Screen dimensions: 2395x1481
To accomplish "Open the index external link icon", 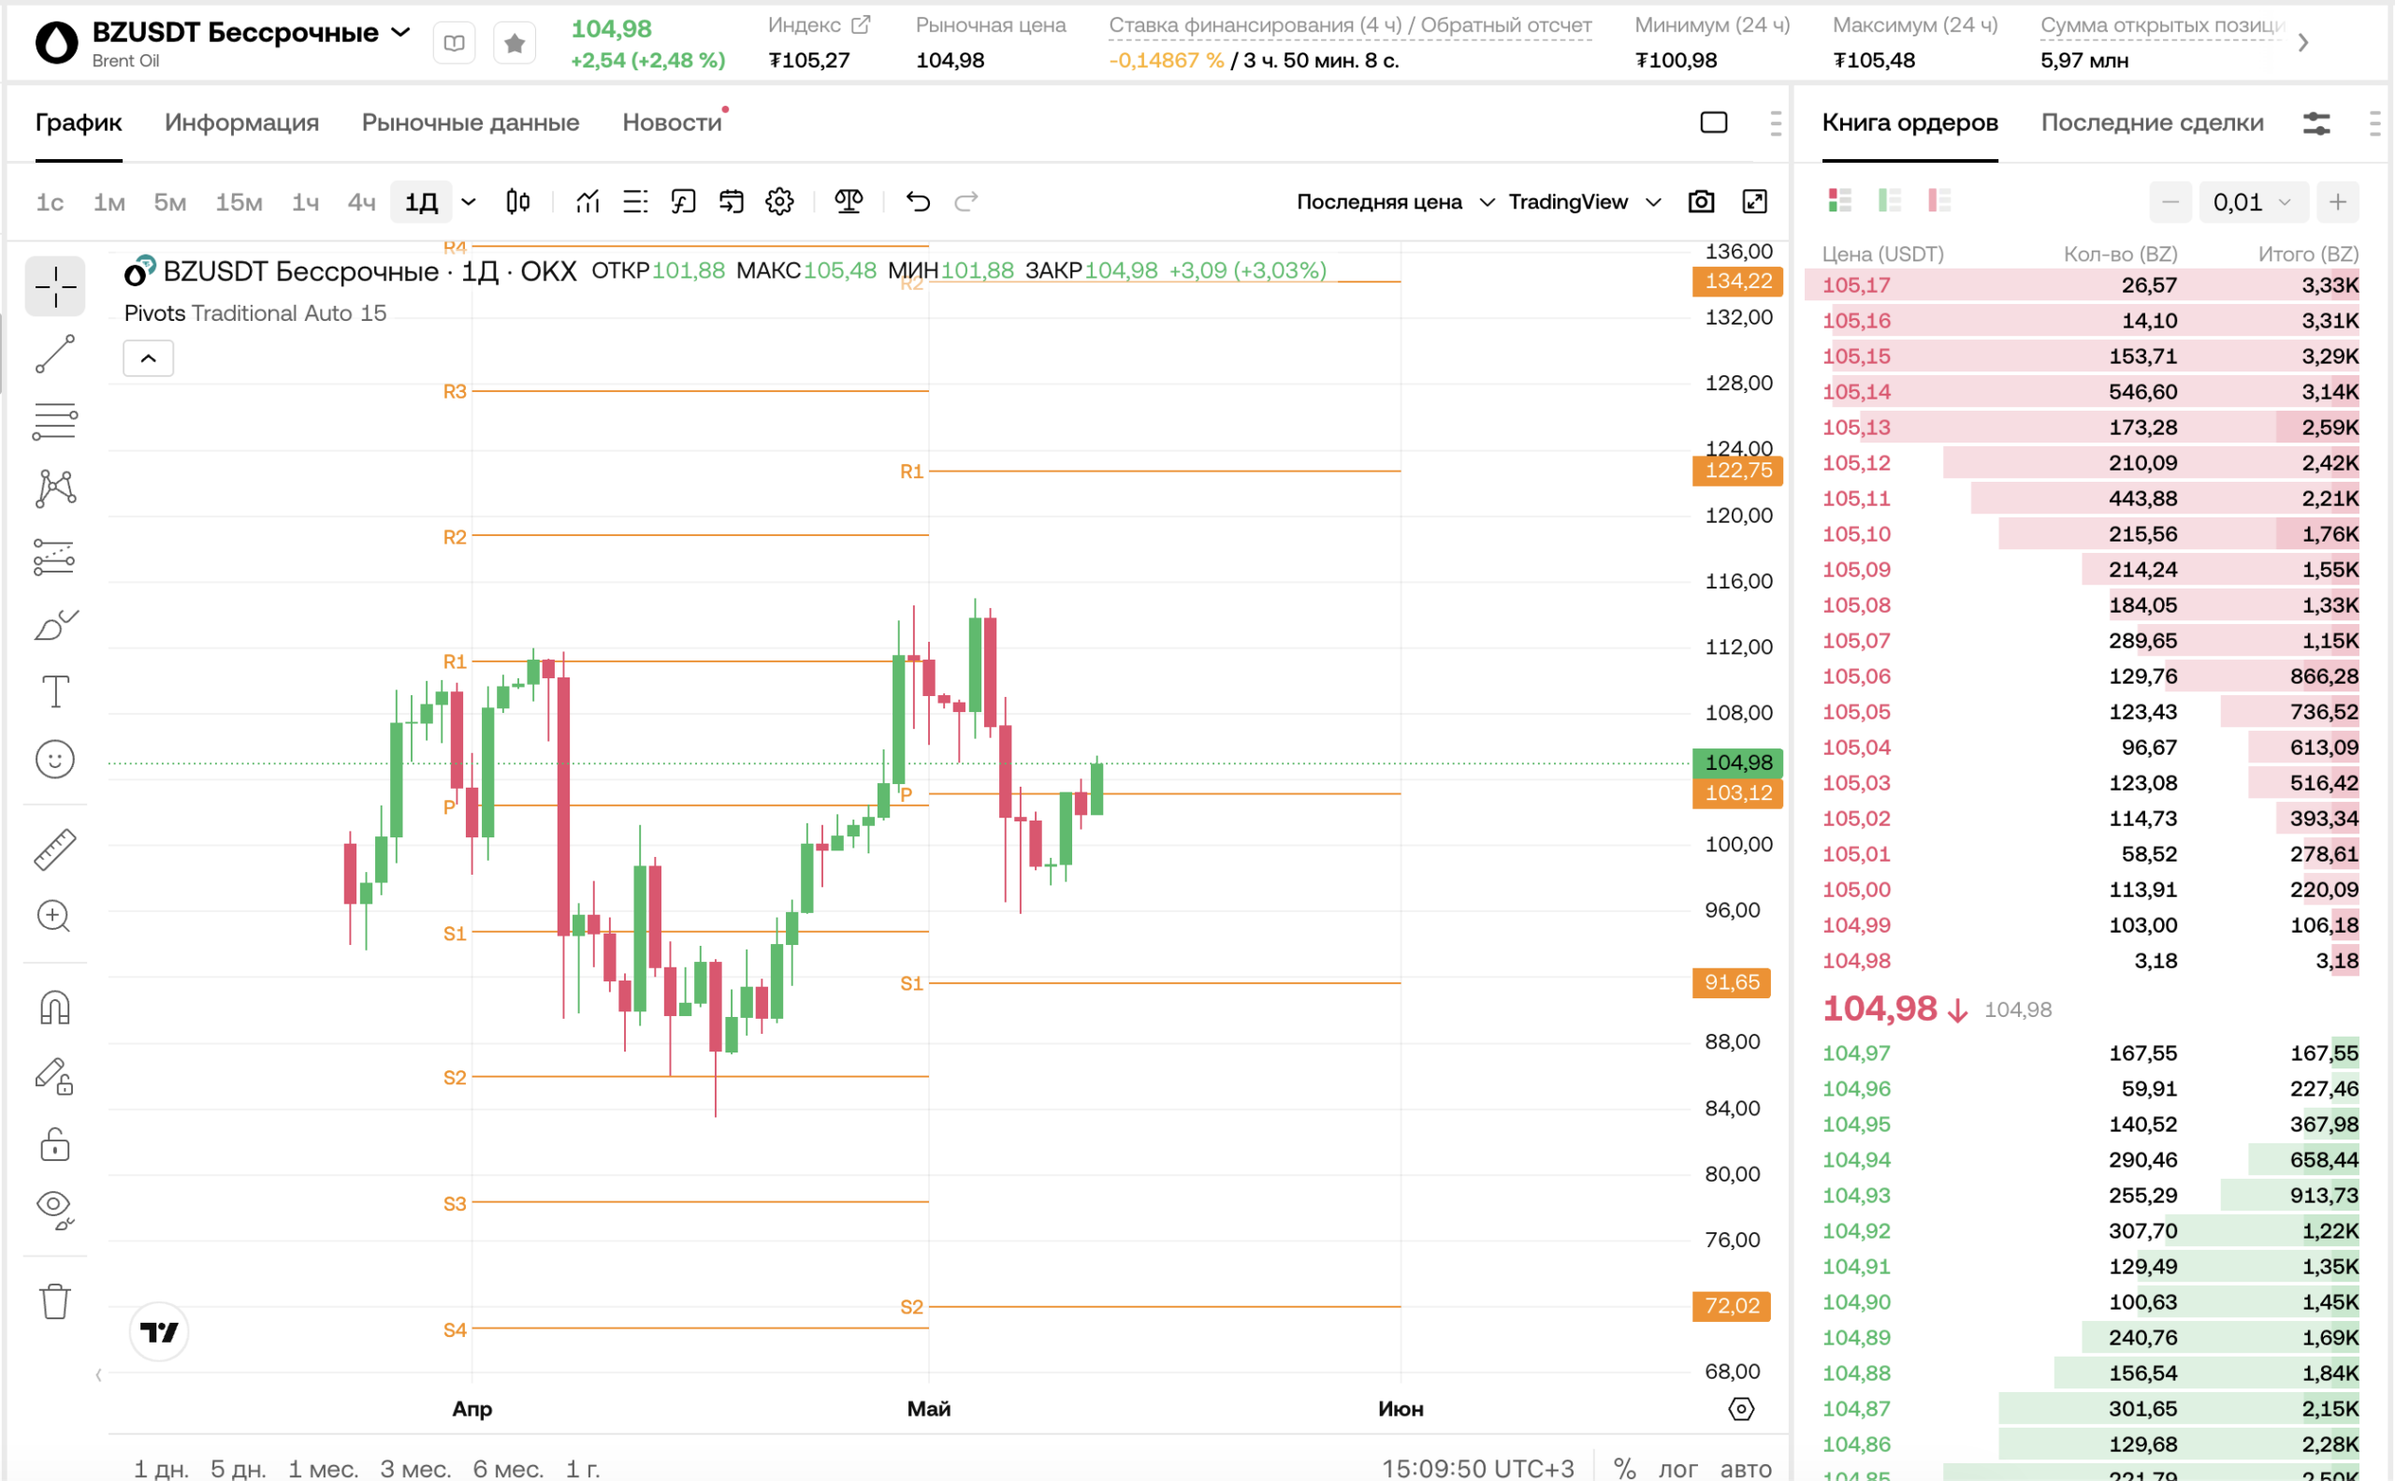I will 861,24.
